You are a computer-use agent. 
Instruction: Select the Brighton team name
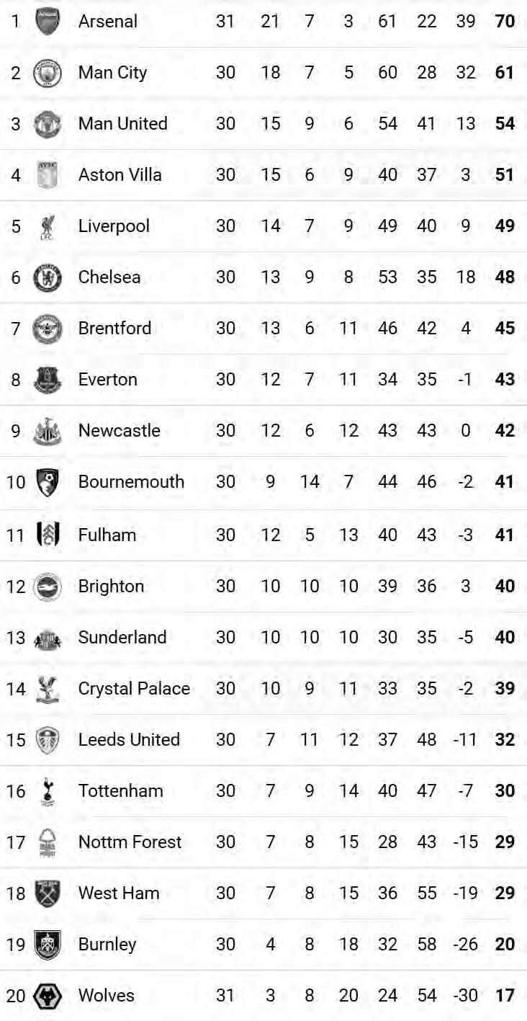tap(111, 586)
